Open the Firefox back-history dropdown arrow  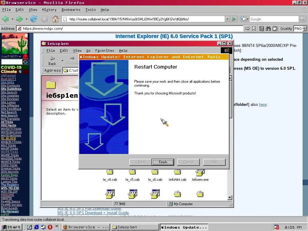pos(12,19)
